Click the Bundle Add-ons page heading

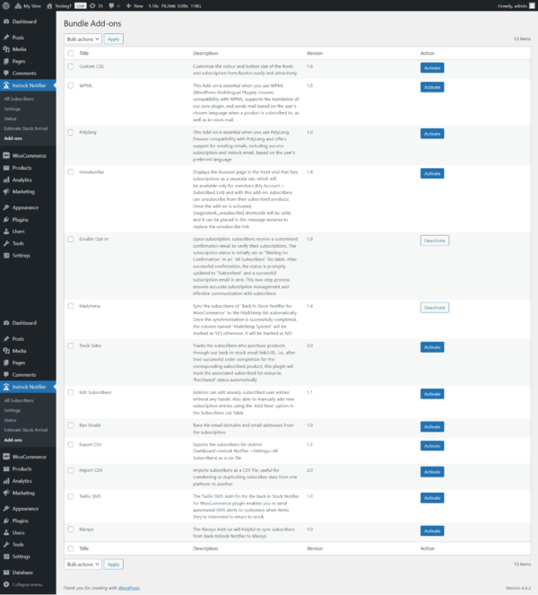(92, 23)
